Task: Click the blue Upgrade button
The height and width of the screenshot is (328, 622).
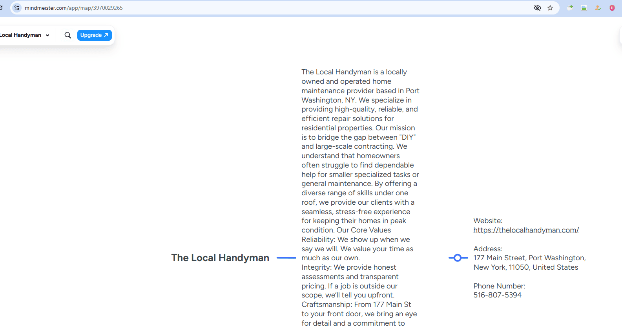Action: (x=94, y=35)
